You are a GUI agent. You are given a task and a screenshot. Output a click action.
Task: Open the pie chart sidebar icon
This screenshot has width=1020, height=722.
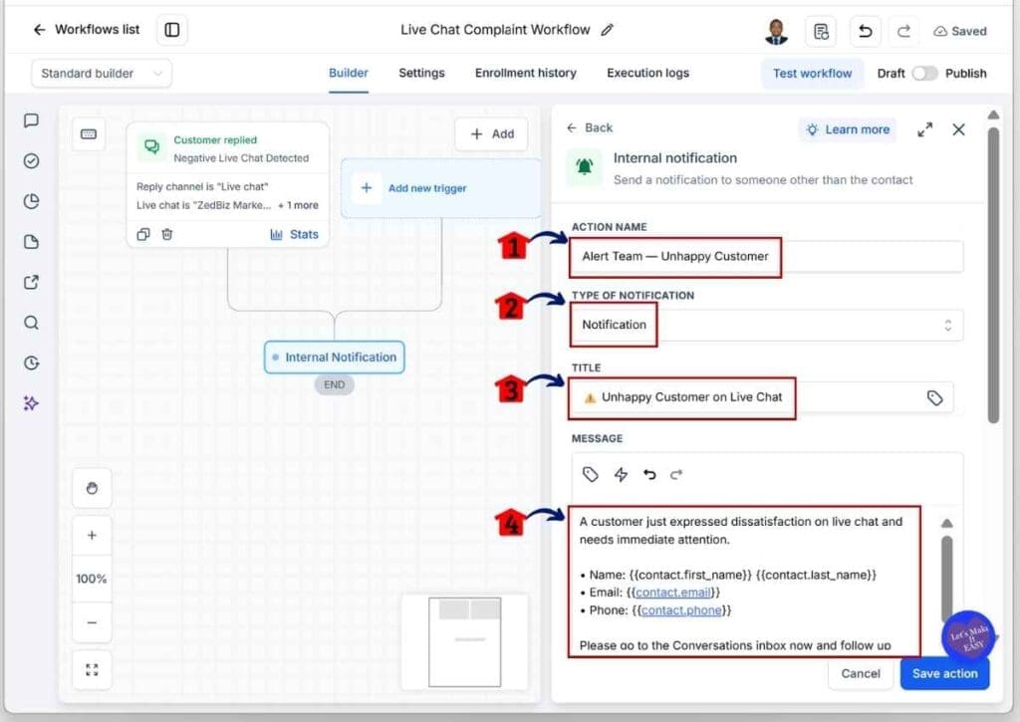31,201
